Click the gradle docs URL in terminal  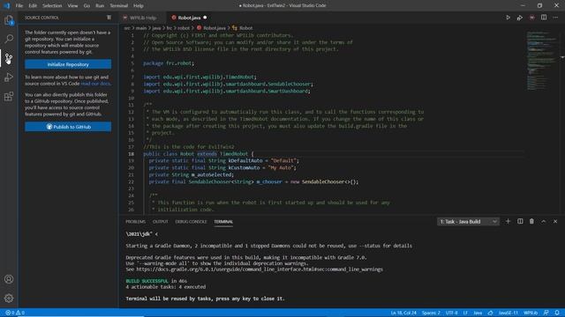click(260, 269)
